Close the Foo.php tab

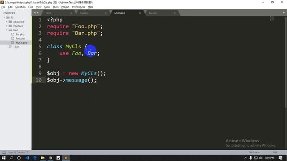tap(106, 13)
